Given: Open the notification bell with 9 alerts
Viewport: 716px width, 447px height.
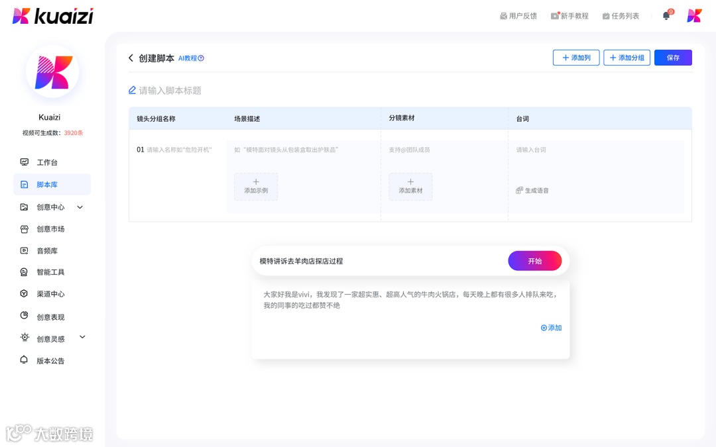Looking at the screenshot, I should pos(666,15).
